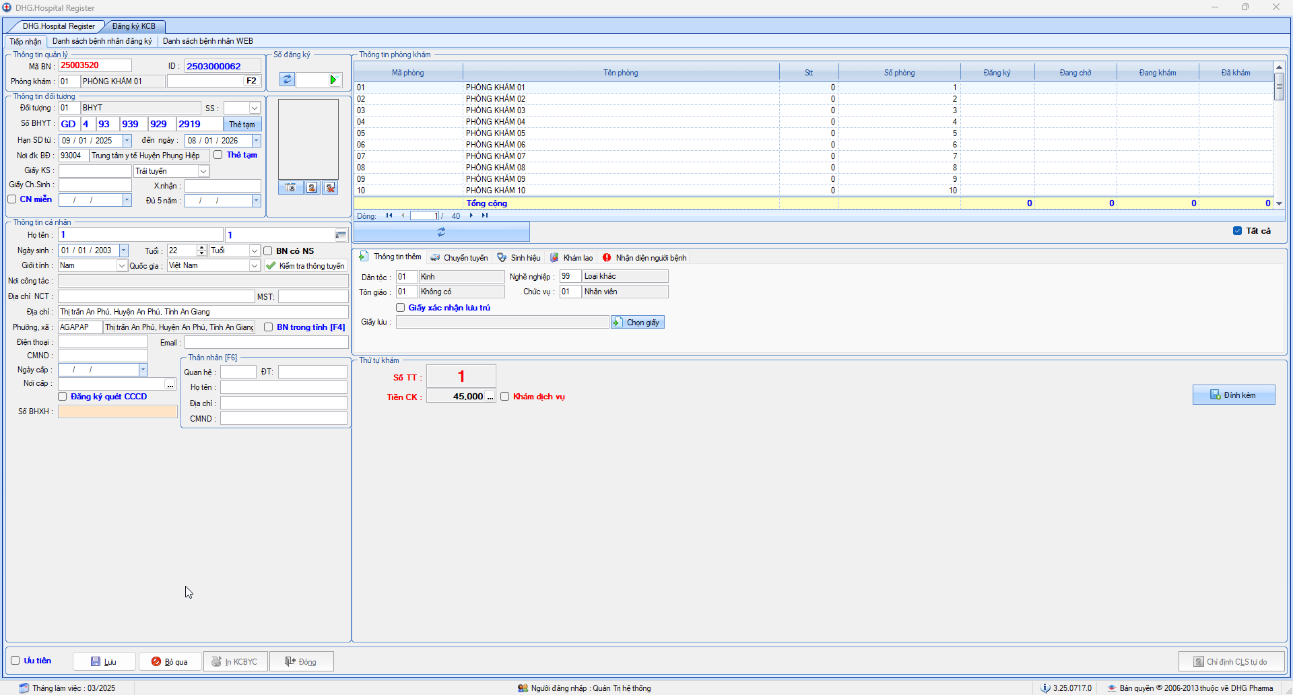This screenshot has width=1293, height=695.
Task: Open the Đủ 5 năm date picker
Action: point(256,201)
